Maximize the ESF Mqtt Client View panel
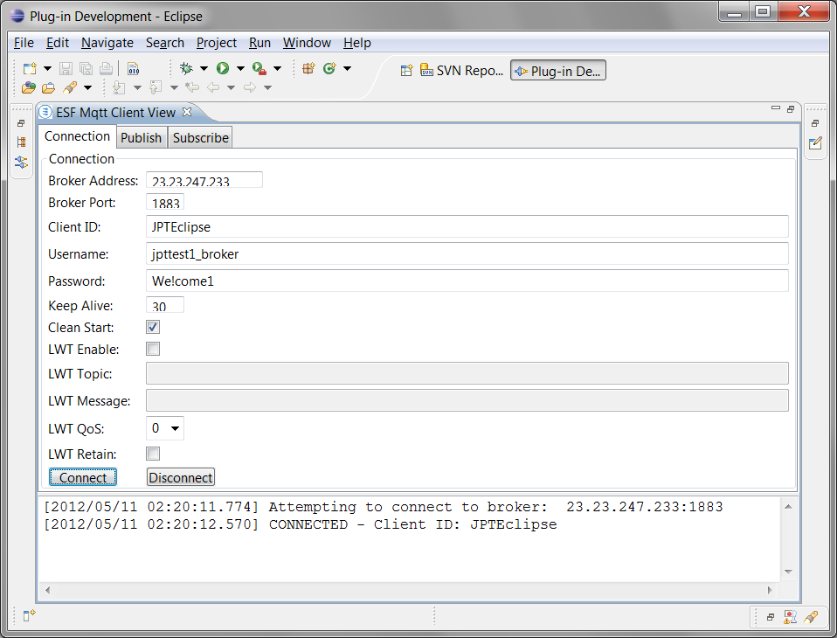The image size is (837, 638). [x=791, y=109]
